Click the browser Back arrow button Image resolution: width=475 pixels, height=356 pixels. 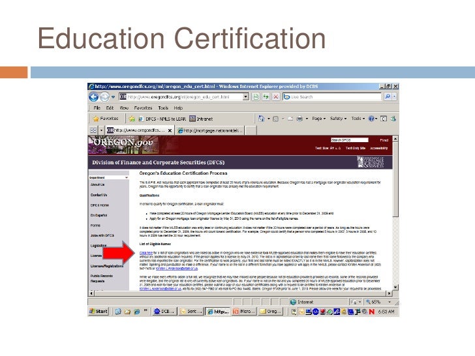[93, 97]
